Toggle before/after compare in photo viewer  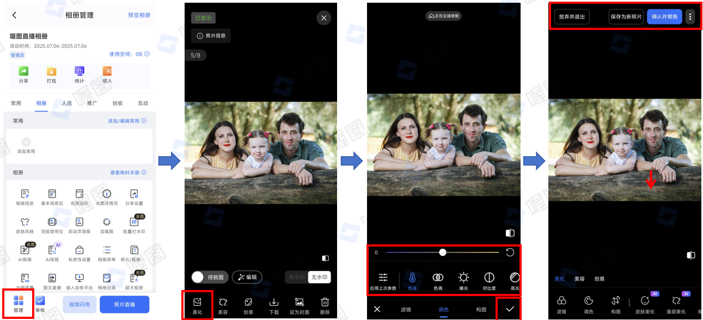point(325,258)
